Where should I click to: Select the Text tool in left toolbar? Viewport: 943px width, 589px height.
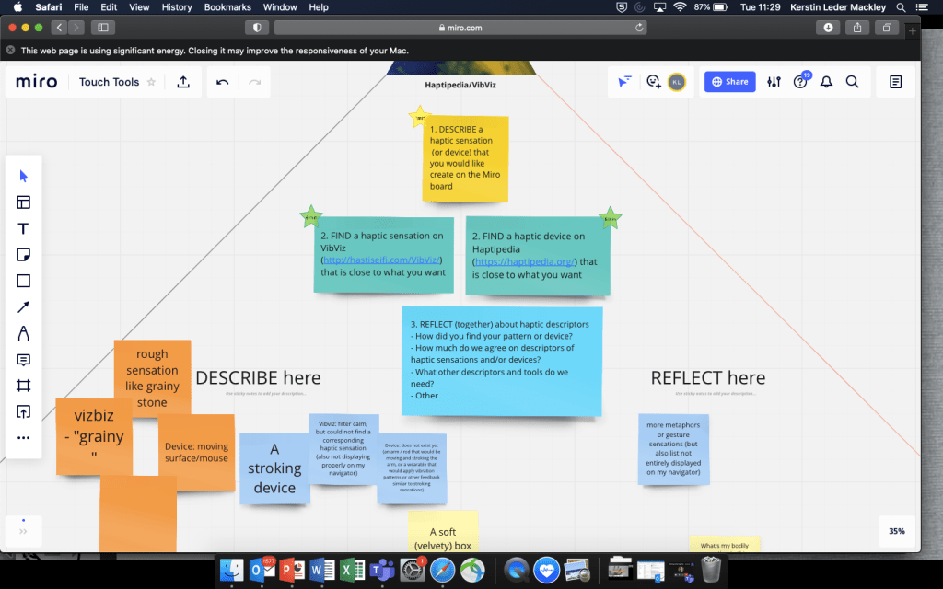tap(24, 229)
